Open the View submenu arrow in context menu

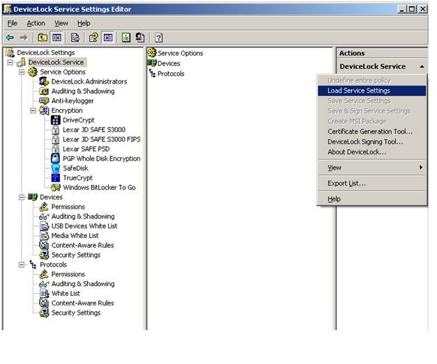[x=421, y=167]
